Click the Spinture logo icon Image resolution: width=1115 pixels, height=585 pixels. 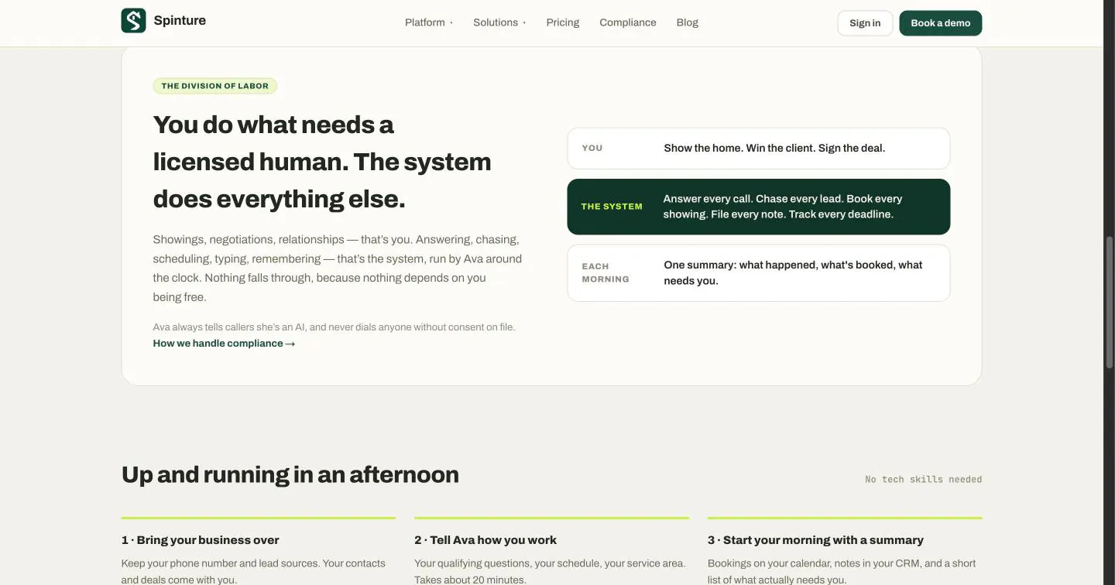(133, 21)
